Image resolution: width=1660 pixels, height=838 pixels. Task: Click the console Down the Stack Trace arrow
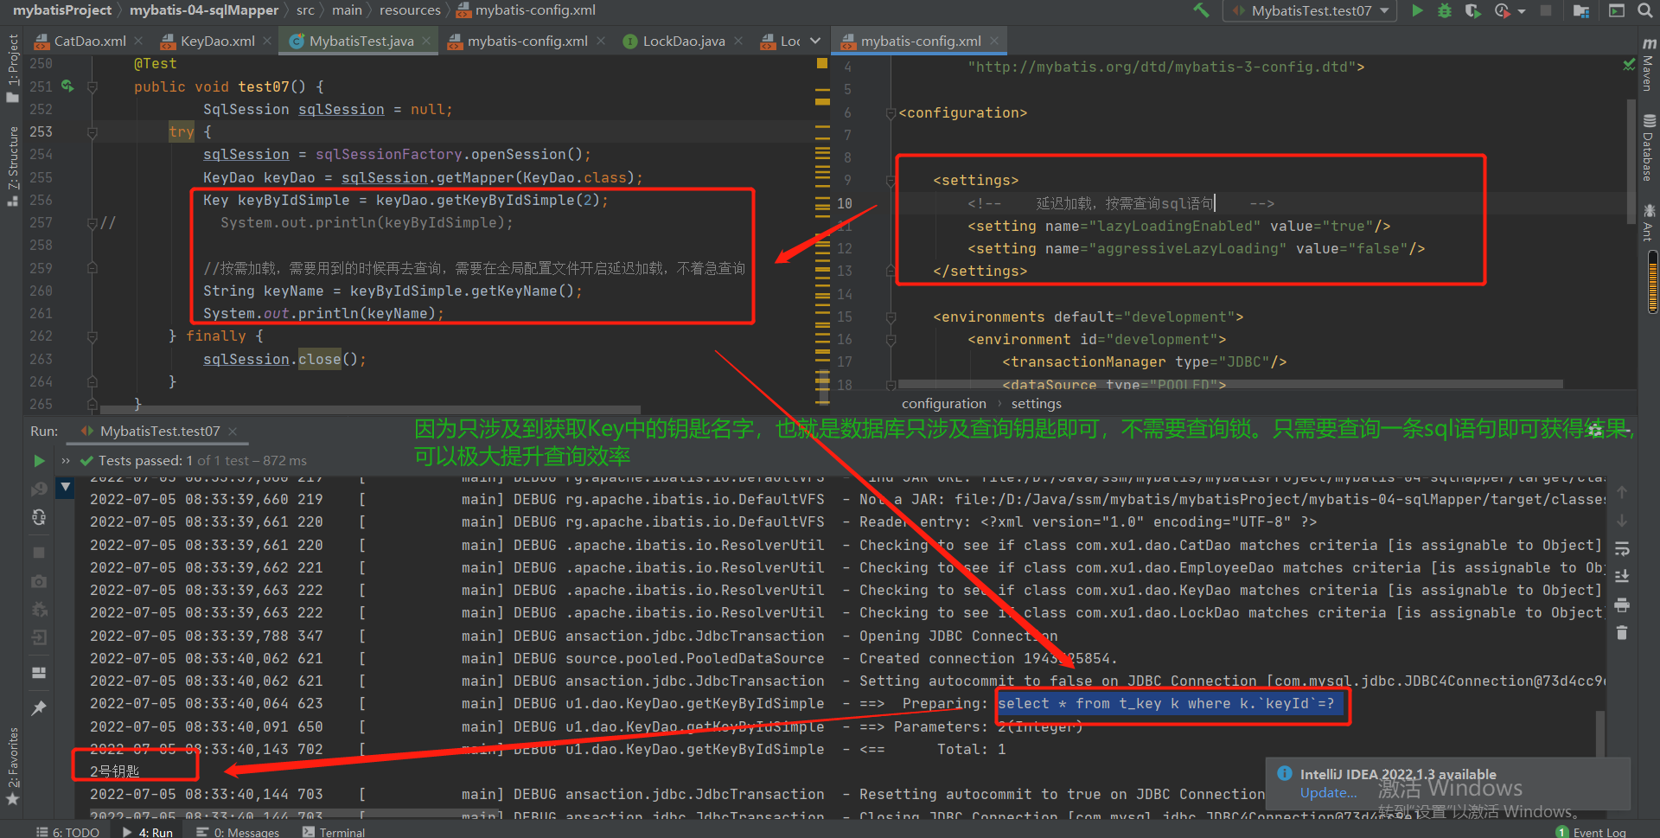(x=1622, y=521)
